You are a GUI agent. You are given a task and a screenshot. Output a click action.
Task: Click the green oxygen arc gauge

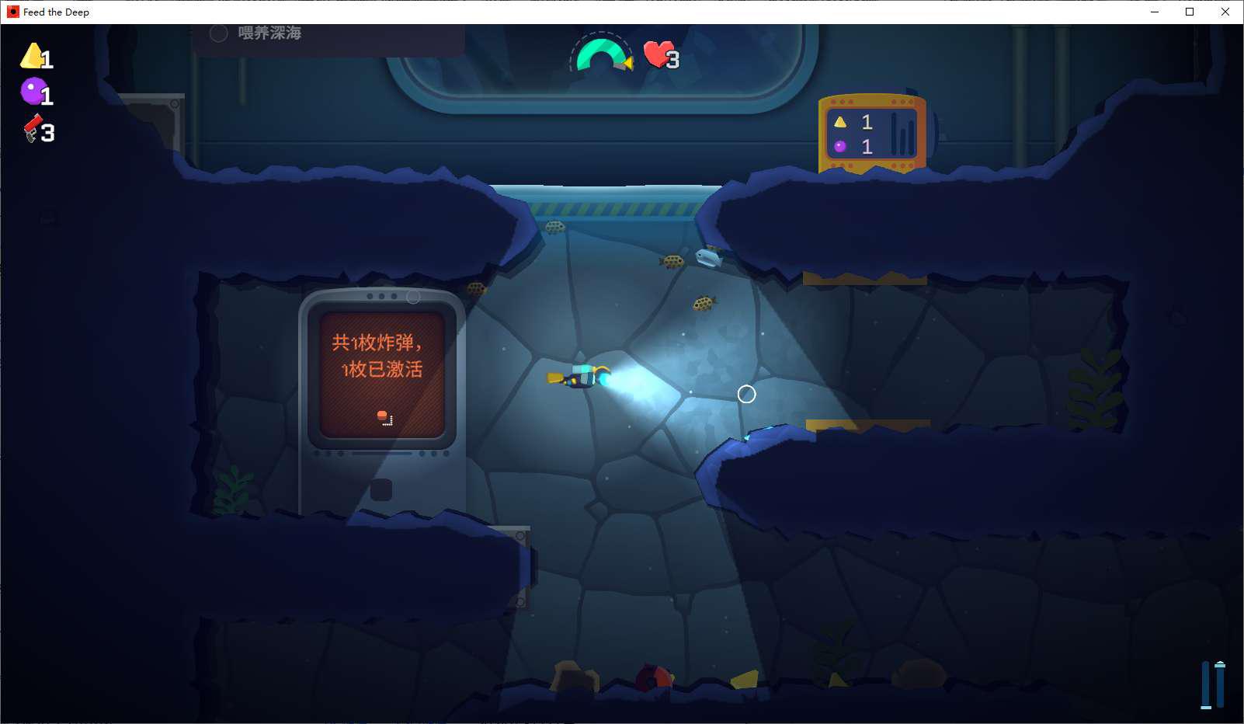pos(603,54)
